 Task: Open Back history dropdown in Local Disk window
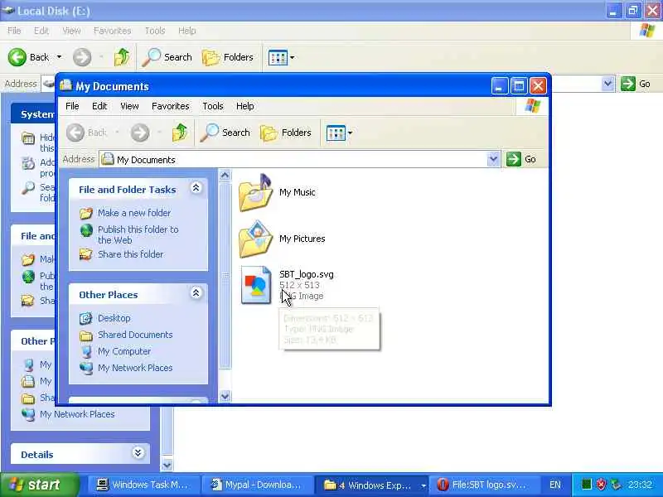click(x=59, y=57)
